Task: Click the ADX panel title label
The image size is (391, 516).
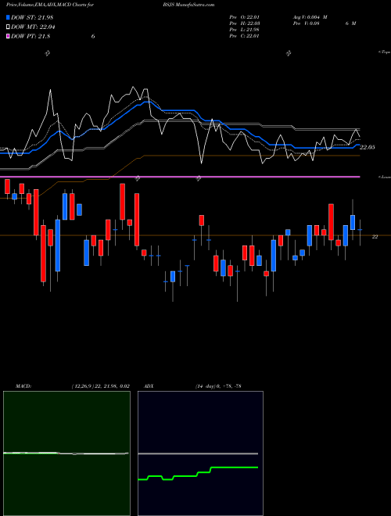Action: click(148, 386)
